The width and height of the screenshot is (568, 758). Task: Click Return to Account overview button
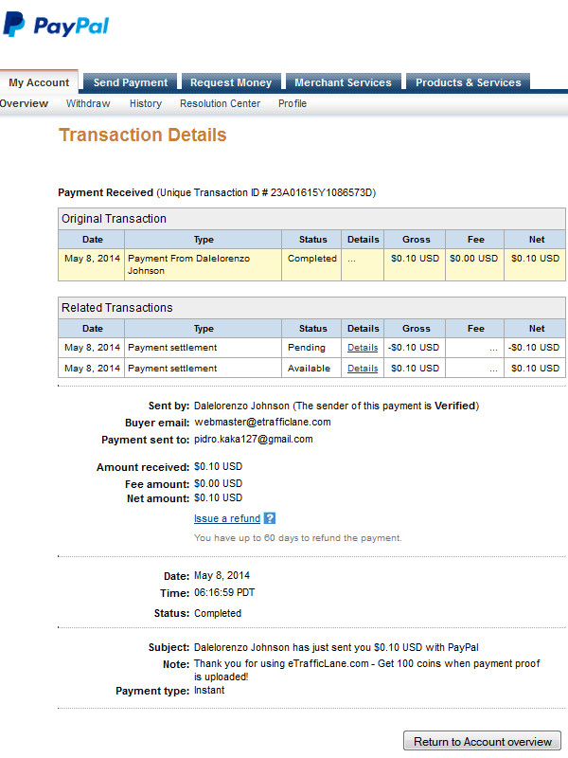482,741
